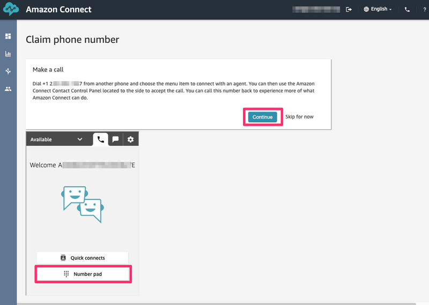Click the Quick connects button

pyautogui.click(x=83, y=258)
